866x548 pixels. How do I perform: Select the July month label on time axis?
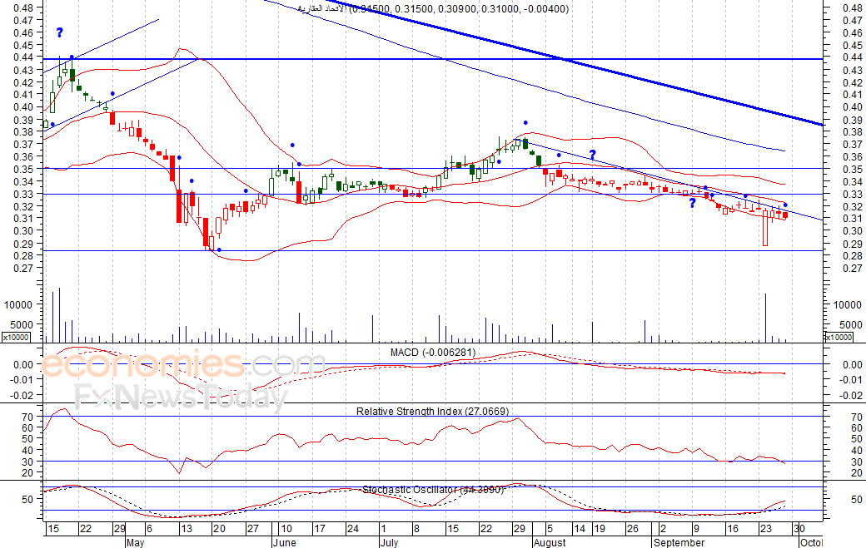coord(389,542)
